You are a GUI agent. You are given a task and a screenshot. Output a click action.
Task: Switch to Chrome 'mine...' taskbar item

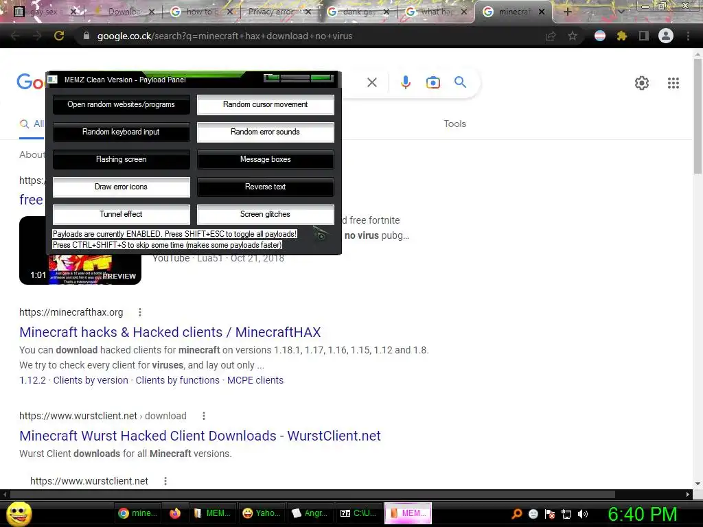(137, 513)
